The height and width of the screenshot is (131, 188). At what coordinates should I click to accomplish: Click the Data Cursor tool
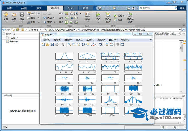pyautogui.click(x=87, y=45)
